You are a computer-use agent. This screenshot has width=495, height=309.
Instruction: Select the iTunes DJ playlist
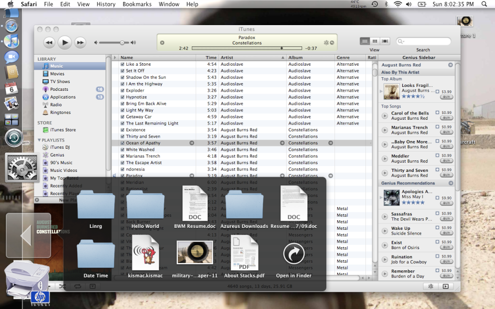pyautogui.click(x=60, y=147)
